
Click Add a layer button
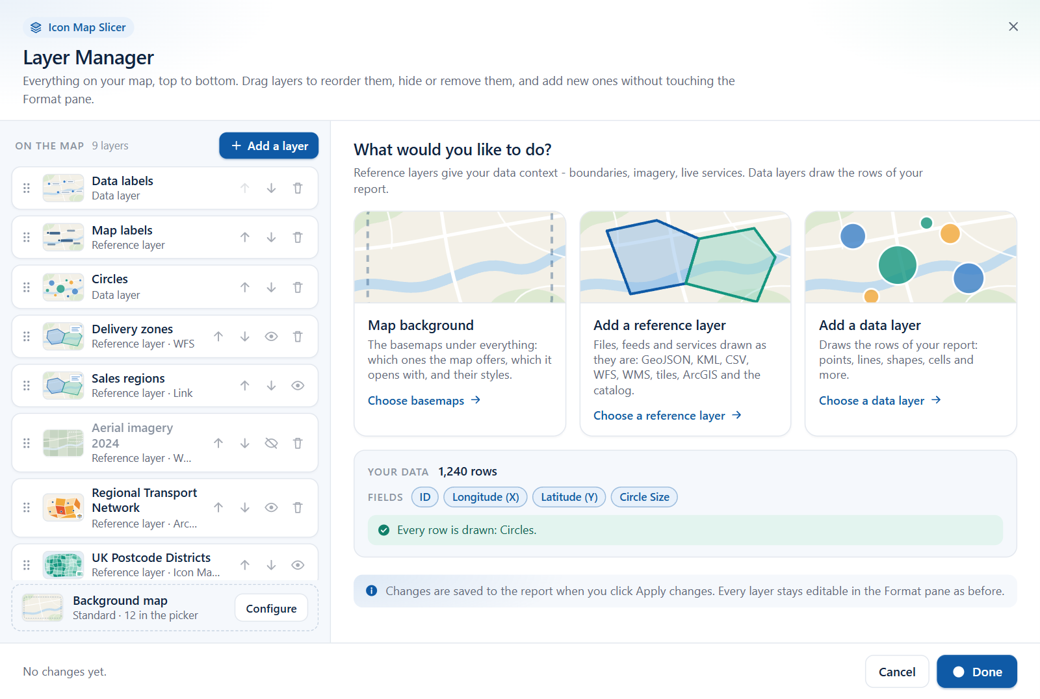pos(268,146)
